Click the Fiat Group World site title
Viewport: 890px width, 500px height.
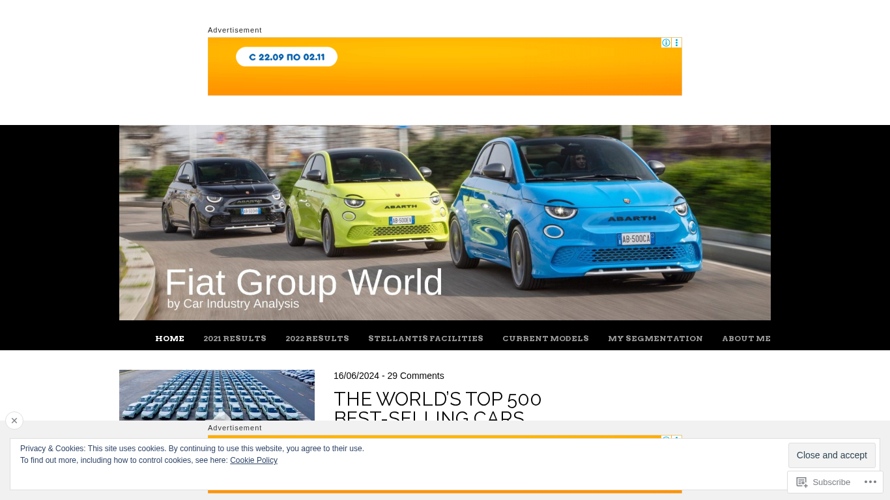click(x=304, y=283)
